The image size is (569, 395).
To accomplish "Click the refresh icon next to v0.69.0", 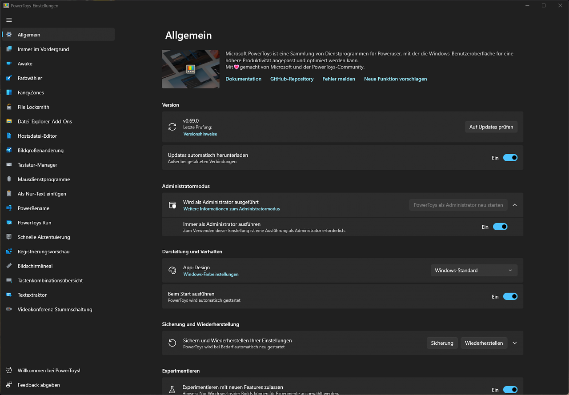I will 172,127.
